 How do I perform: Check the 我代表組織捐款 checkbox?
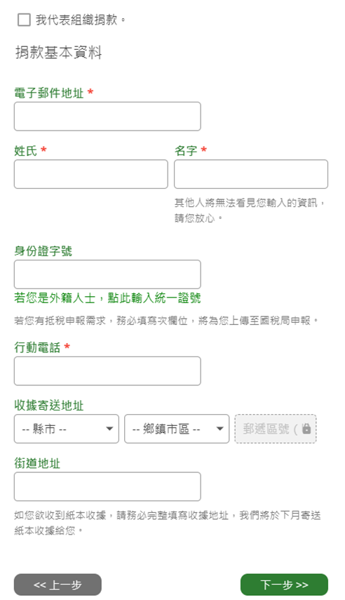(x=24, y=20)
